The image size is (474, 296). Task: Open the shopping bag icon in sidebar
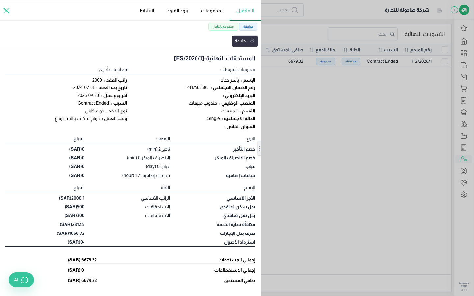point(464,77)
